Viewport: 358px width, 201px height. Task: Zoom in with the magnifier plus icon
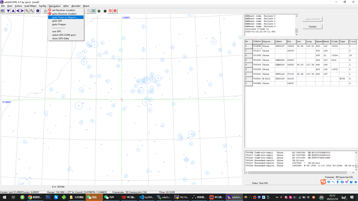click(x=27, y=11)
